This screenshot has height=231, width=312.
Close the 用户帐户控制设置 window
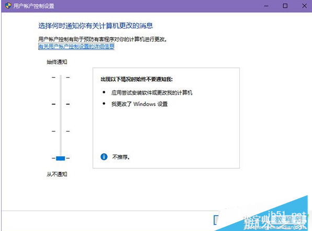coord(304,6)
